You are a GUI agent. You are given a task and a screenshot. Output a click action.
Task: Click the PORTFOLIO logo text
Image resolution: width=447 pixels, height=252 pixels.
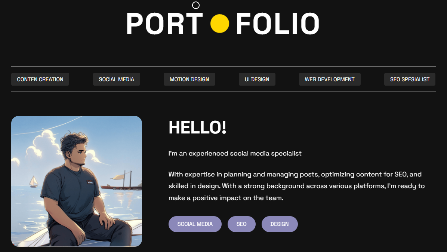223,24
